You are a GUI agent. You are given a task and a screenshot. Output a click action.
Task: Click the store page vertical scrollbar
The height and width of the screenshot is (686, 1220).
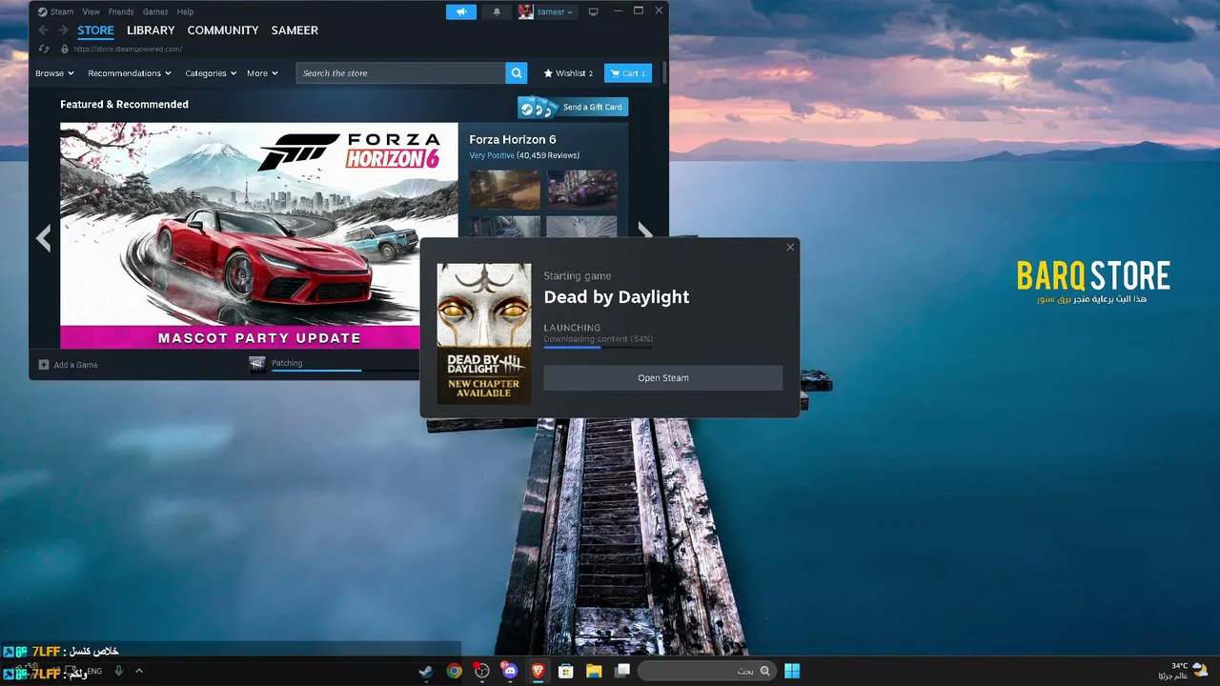(664, 73)
